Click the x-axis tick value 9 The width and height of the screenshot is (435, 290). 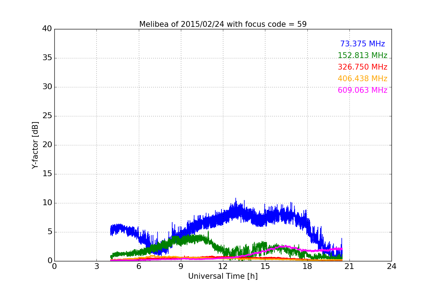point(181,266)
